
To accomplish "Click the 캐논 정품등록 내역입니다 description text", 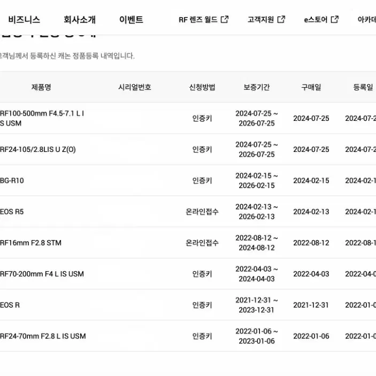I will [96, 56].
